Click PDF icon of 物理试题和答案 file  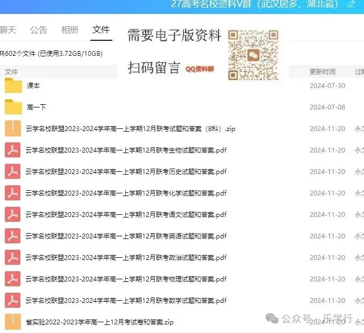tap(13, 279)
